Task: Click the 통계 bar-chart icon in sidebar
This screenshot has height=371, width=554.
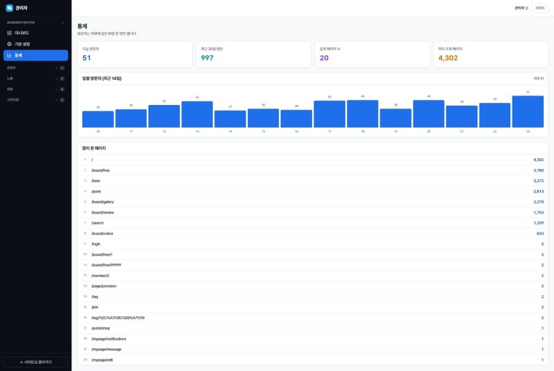Action: tap(9, 55)
